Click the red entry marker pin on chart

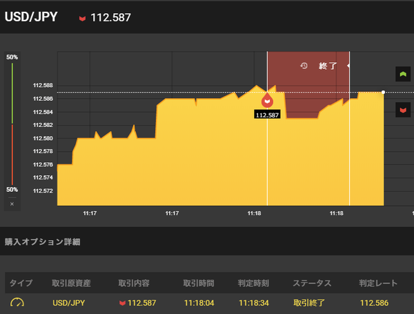pos(267,101)
